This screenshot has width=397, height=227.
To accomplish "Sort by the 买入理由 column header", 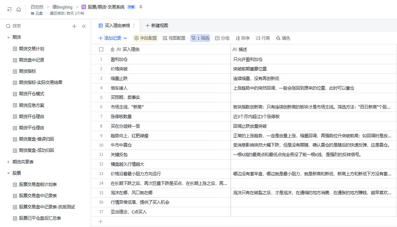I will tap(131, 49).
